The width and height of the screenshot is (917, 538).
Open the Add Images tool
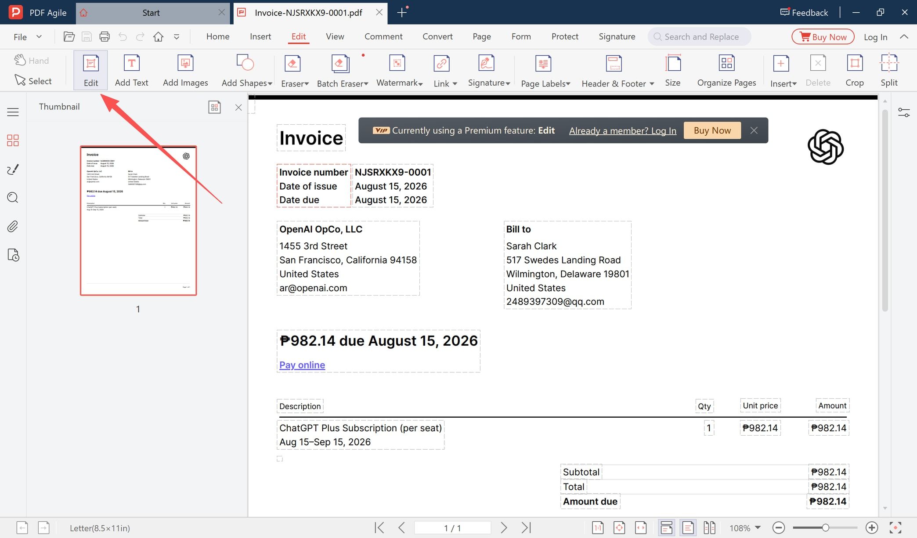tap(185, 70)
